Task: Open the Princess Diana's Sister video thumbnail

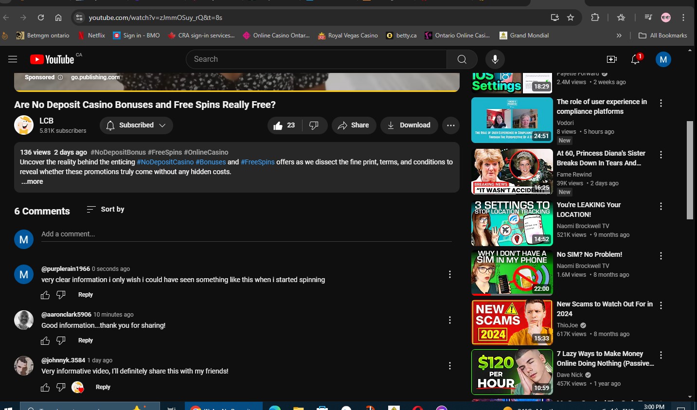Action: click(512, 172)
